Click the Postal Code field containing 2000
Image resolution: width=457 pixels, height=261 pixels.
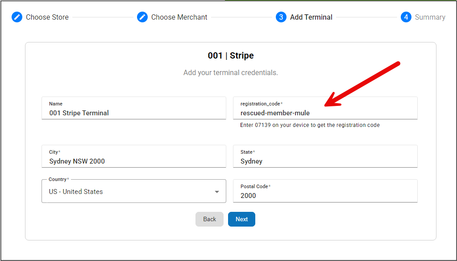click(325, 196)
